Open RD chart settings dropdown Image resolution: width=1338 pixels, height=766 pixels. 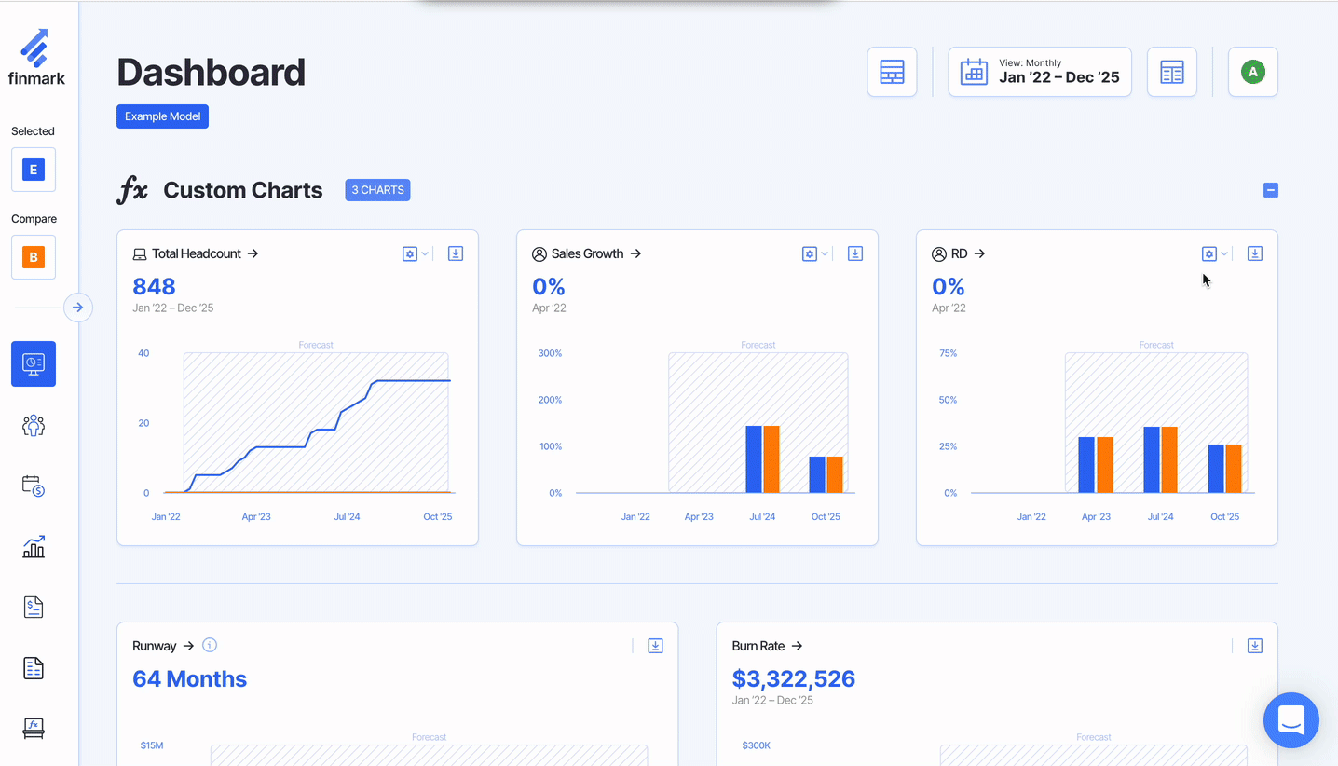click(x=1214, y=253)
